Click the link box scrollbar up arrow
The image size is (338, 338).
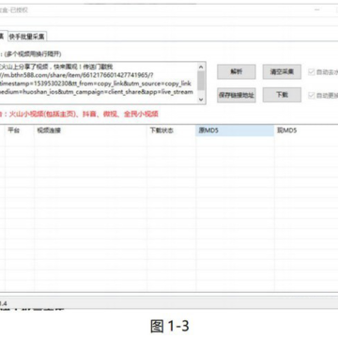point(201,67)
